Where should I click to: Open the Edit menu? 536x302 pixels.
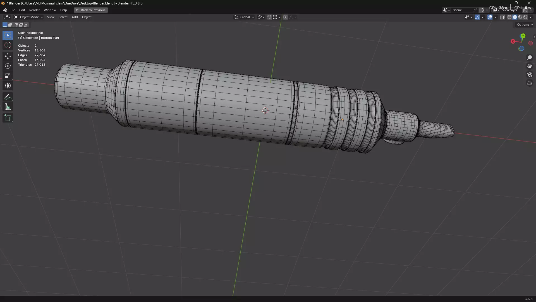tap(22, 10)
